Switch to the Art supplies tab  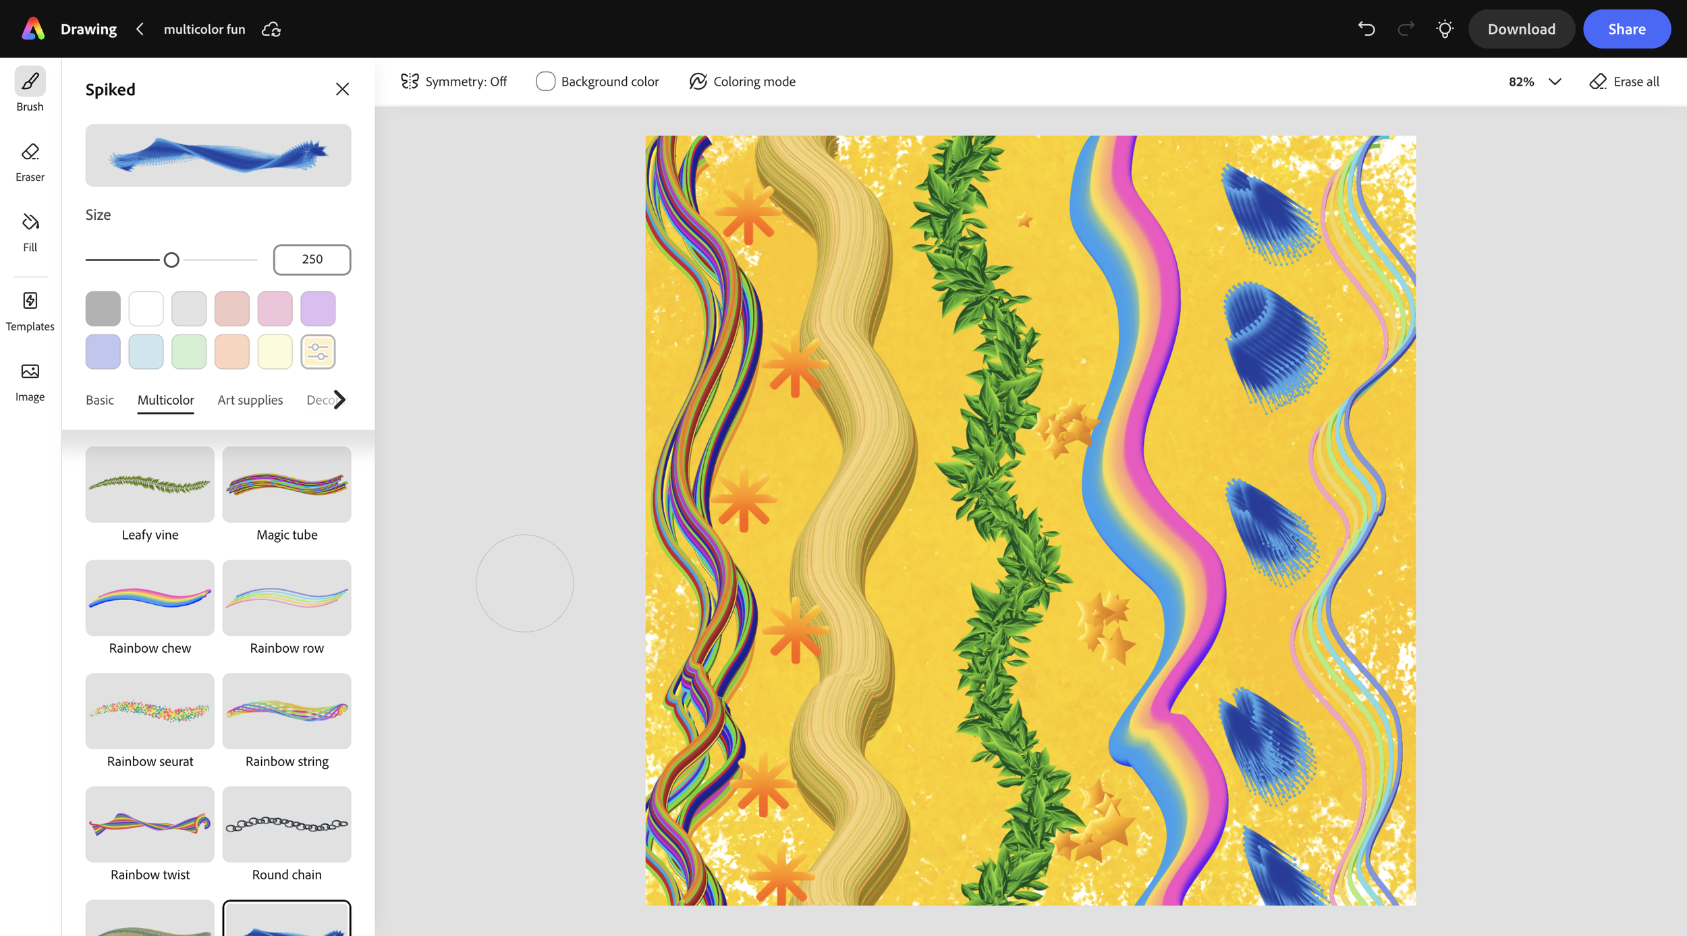pos(250,400)
